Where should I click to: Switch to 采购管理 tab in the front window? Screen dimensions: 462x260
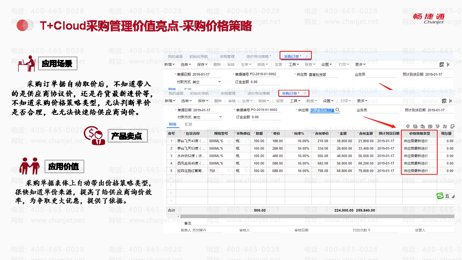pyautogui.click(x=228, y=94)
